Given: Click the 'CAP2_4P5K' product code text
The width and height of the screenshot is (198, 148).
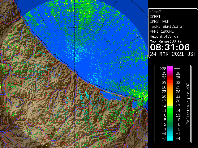Looking at the screenshot, I should coord(160,22).
